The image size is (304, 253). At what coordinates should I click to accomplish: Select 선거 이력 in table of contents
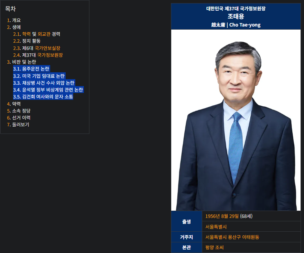(21, 117)
